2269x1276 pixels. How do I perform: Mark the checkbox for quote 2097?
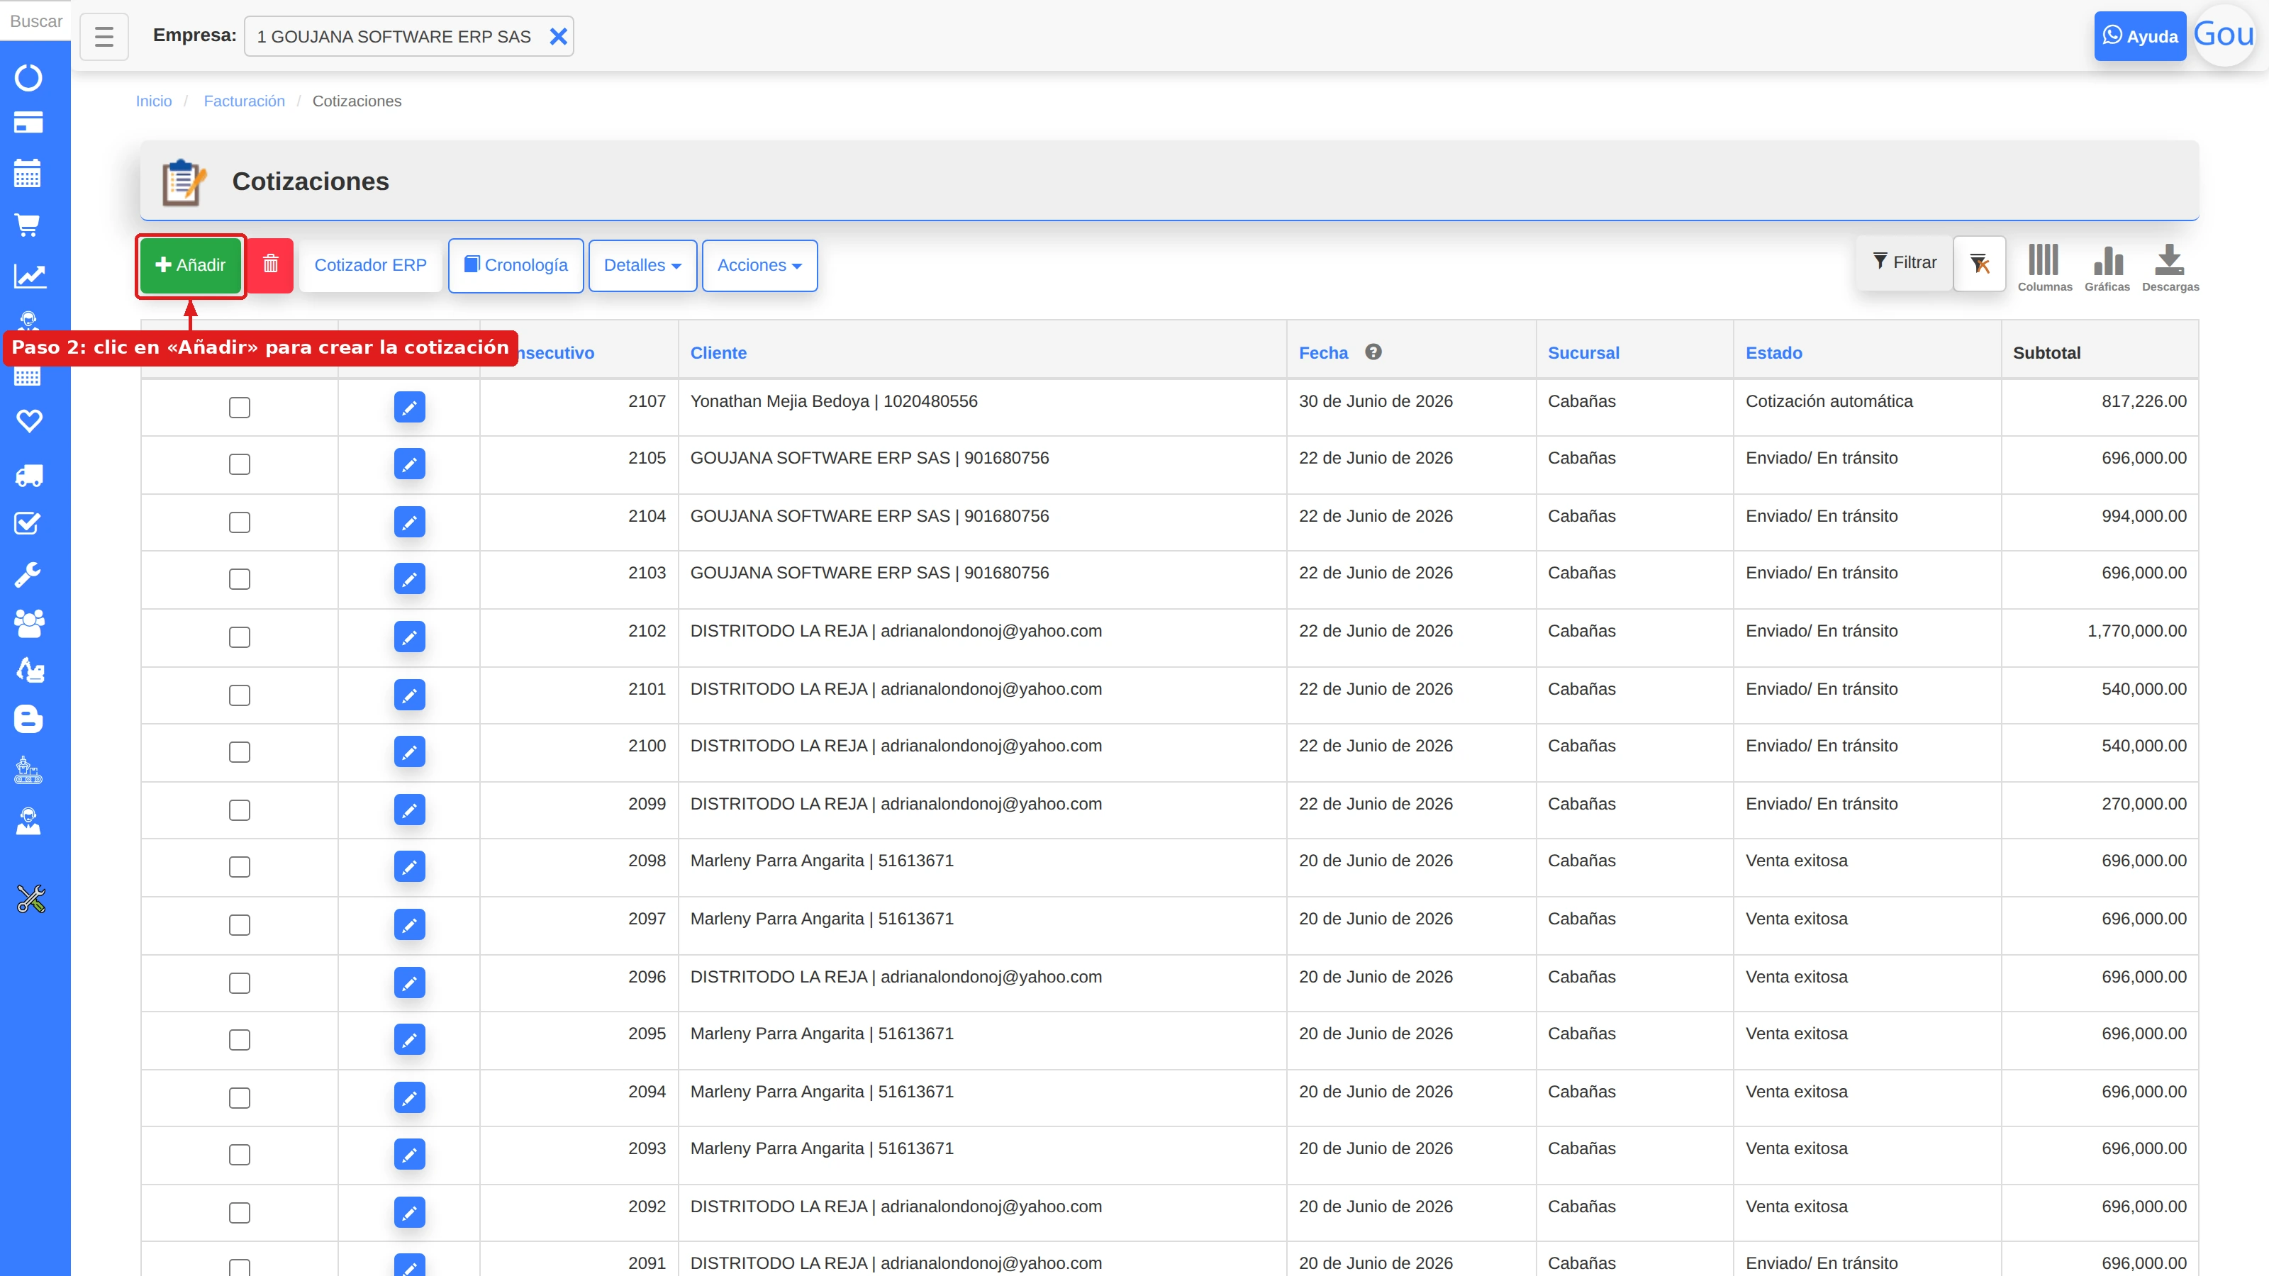pos(240,924)
